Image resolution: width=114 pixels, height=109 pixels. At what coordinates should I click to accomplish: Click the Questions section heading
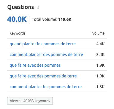click(x=20, y=7)
